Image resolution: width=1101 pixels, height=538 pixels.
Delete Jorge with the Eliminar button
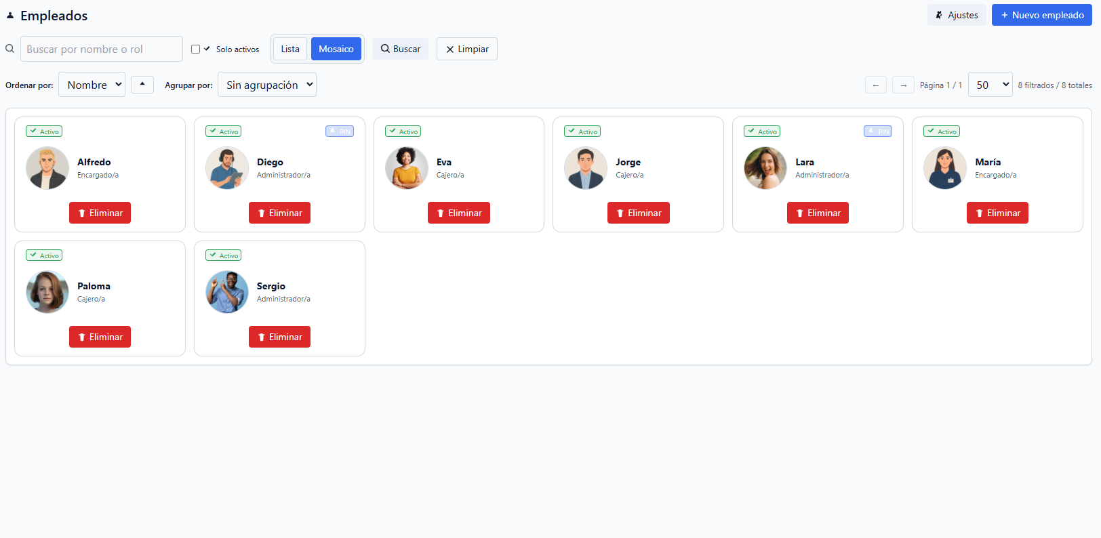point(638,213)
